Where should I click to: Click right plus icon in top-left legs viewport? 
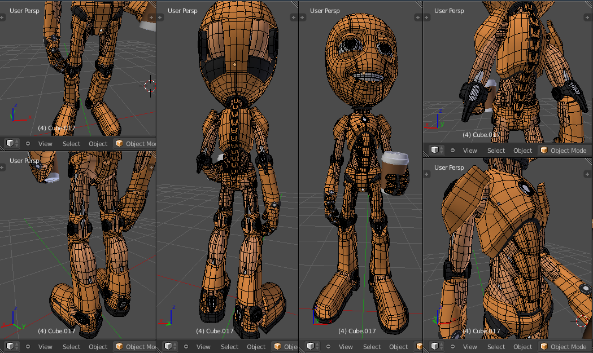[151, 17]
